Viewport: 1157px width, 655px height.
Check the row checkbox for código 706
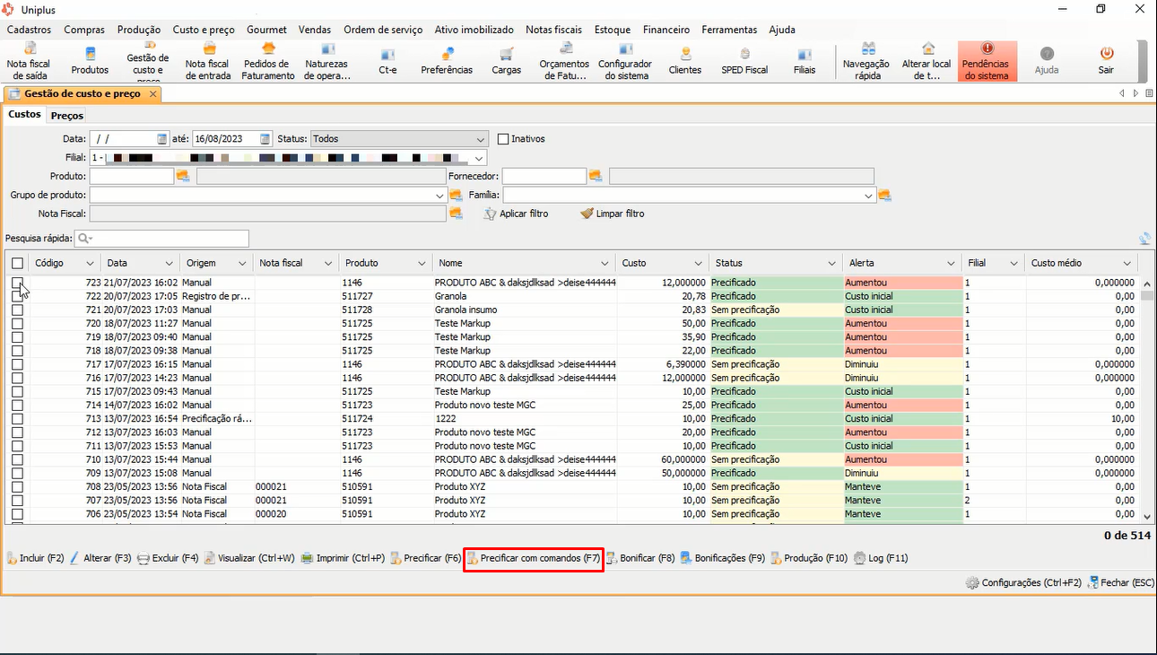tap(17, 514)
